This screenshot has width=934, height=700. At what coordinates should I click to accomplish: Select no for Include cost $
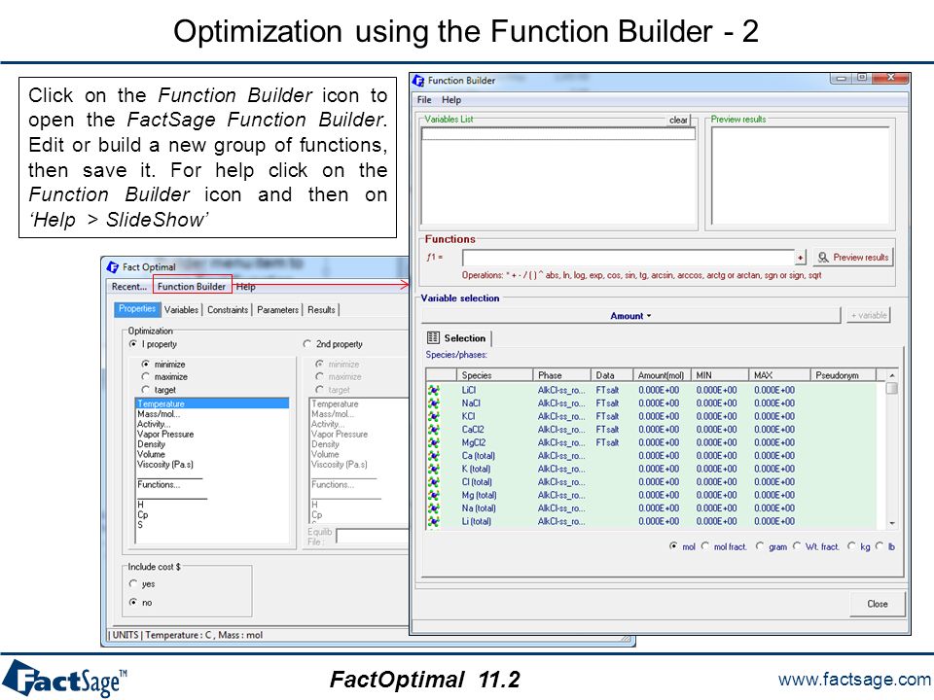(133, 603)
